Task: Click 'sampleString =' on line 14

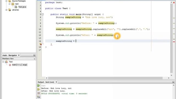Action: [x=65, y=41]
